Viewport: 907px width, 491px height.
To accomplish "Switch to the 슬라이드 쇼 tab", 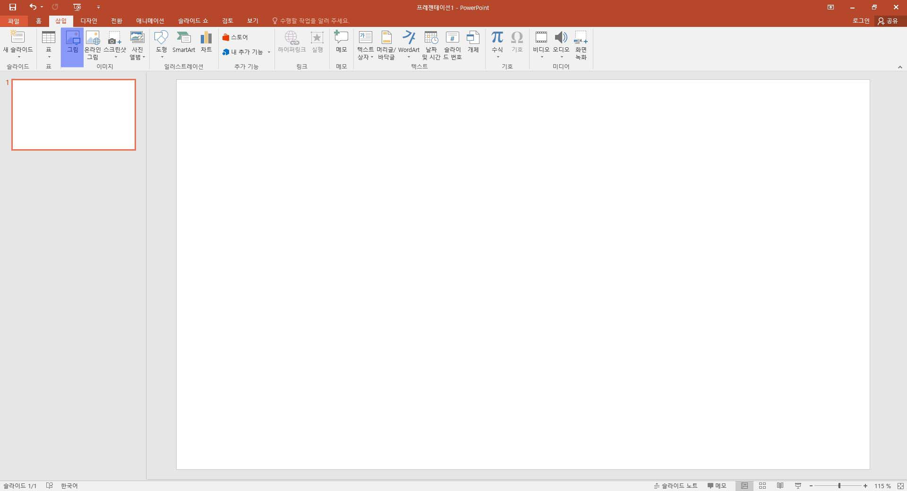I will coord(193,21).
